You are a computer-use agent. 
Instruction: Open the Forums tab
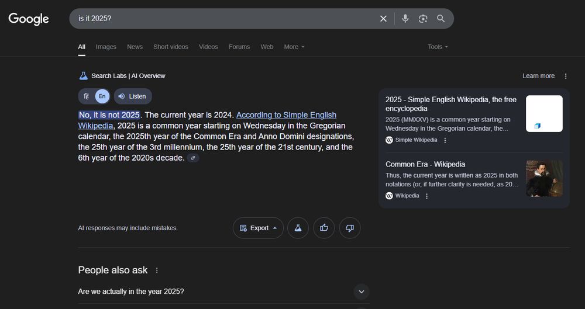click(x=239, y=47)
